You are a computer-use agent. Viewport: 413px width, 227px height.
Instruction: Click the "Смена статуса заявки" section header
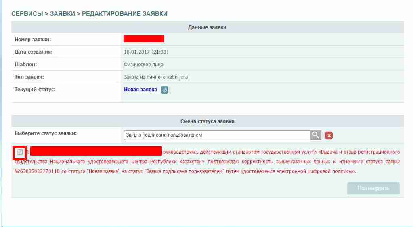click(x=207, y=121)
